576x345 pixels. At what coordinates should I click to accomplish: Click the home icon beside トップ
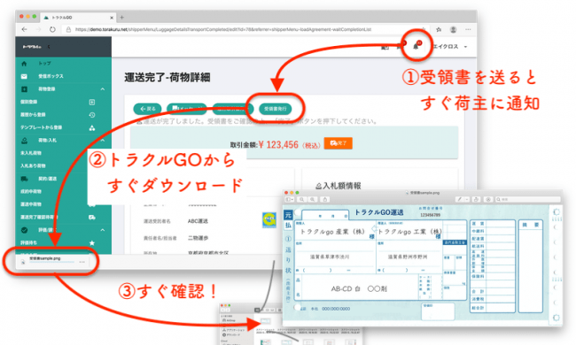click(24, 64)
